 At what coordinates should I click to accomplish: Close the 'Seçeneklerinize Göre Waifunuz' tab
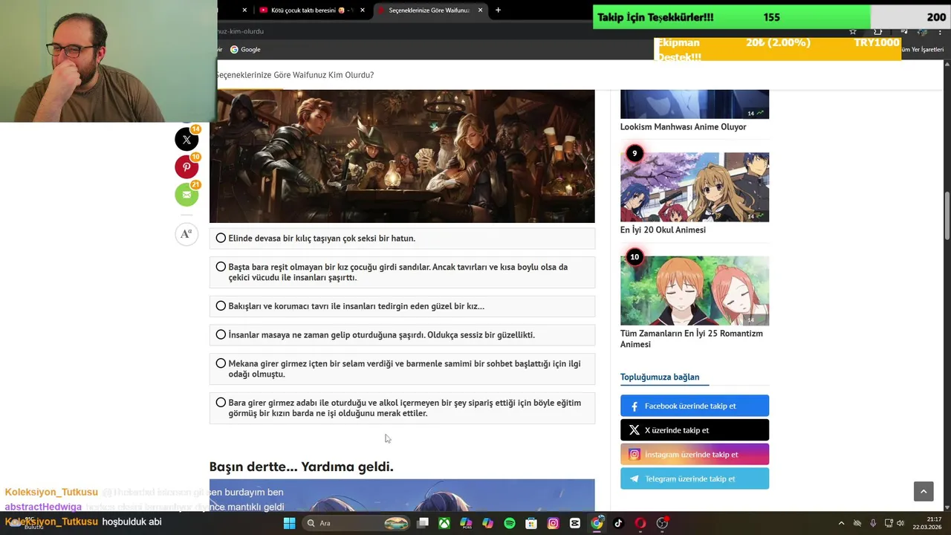480,10
